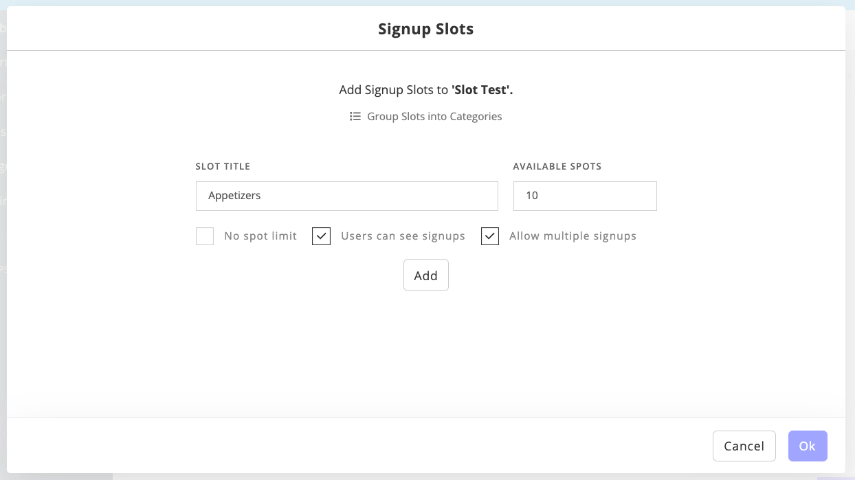
Task: Click the "Add Signup Slots to" instruction text
Action: pos(394,90)
